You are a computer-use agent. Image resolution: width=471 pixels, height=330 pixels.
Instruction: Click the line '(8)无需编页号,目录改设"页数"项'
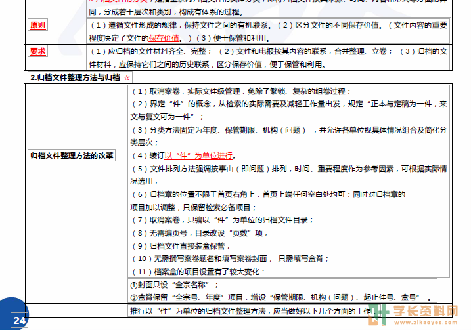tap(200, 233)
